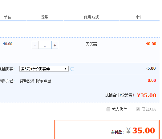Click the dropdown arrow of coupon selector
This screenshot has width=162, height=139.
tap(66, 69)
